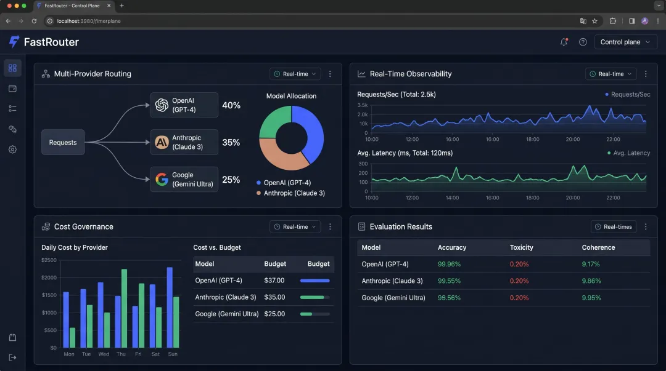666x371 pixels.
Task: Click the browser translate icon
Action: [583, 21]
